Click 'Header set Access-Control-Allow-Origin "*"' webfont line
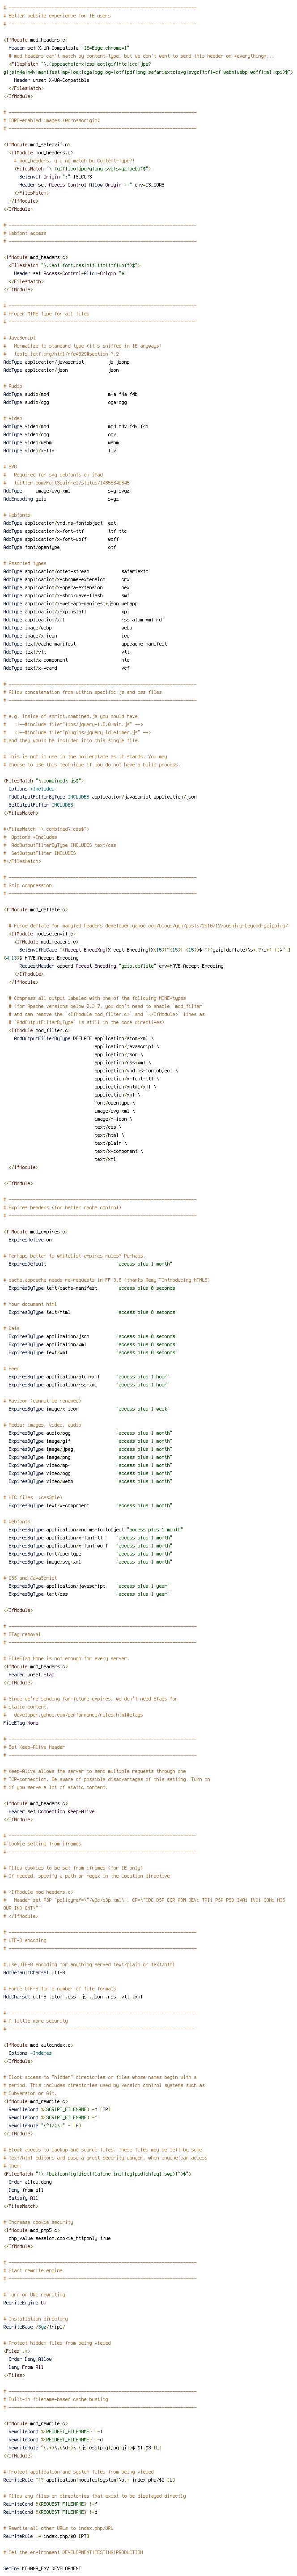This screenshot has height=2576, width=297. point(70,273)
